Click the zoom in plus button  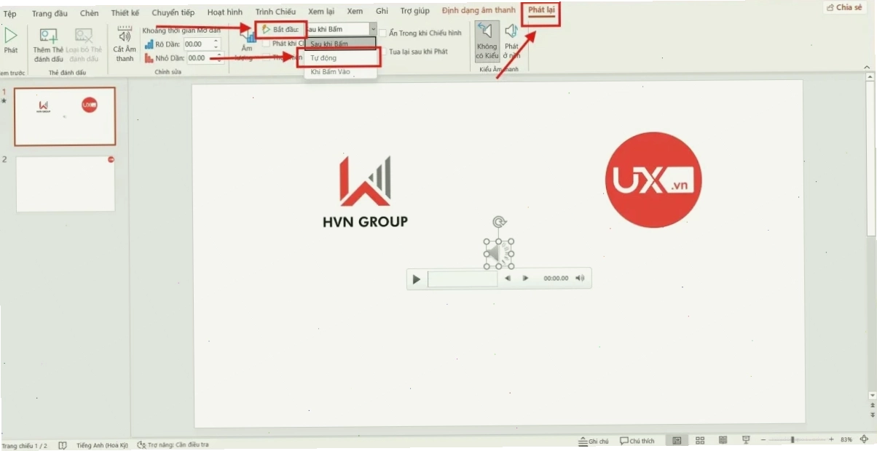(x=831, y=440)
